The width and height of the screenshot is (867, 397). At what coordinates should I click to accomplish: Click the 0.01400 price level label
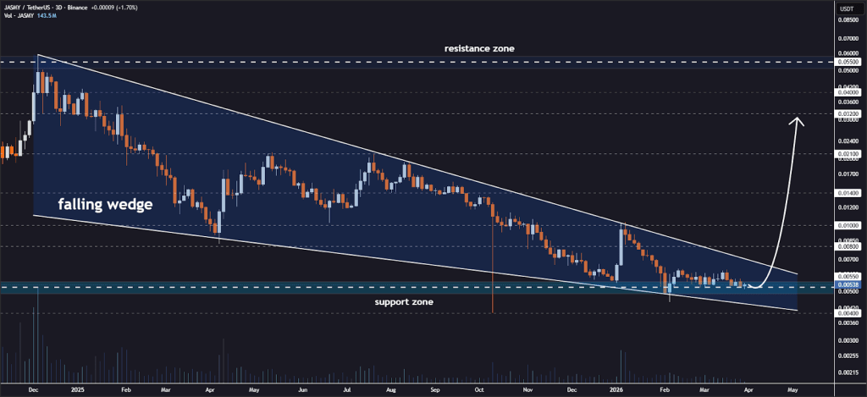pos(847,194)
